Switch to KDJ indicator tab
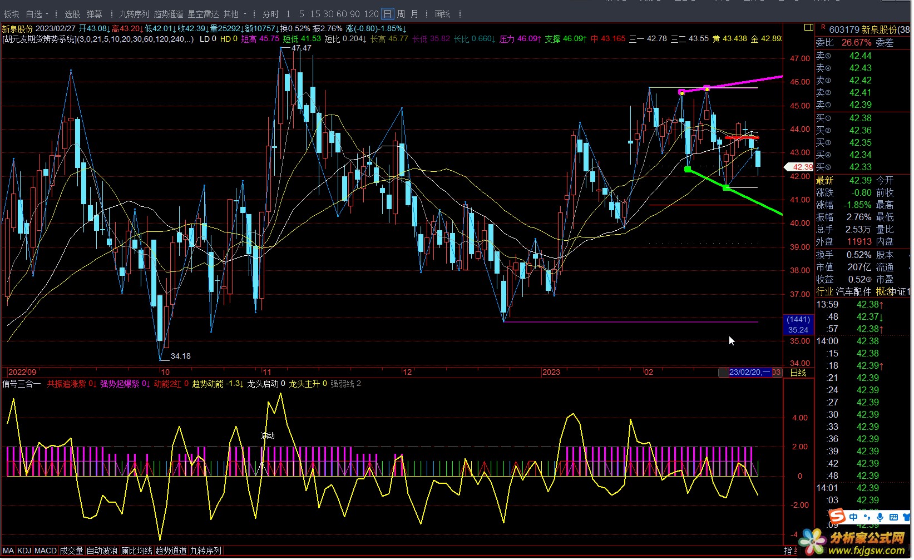The width and height of the screenshot is (914, 560). click(x=24, y=551)
